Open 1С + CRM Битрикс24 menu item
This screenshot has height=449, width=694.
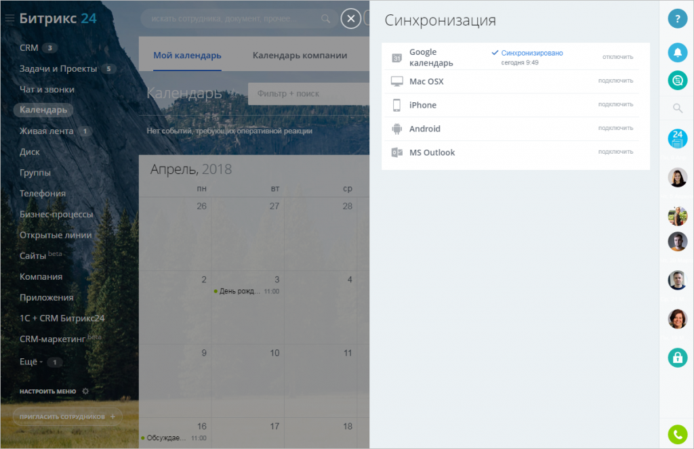[x=62, y=318]
